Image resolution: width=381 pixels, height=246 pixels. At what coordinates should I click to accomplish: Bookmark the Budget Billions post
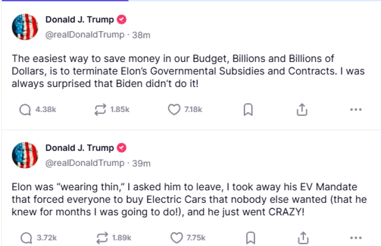(249, 110)
